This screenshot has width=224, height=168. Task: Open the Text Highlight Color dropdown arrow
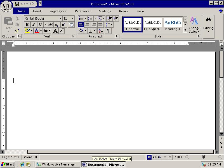31,31
